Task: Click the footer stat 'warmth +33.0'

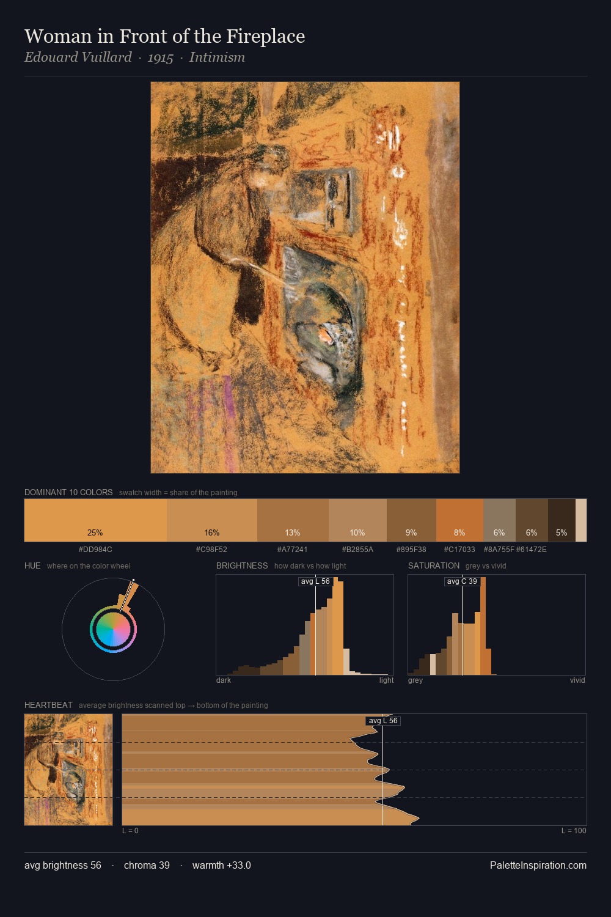Action: click(222, 866)
